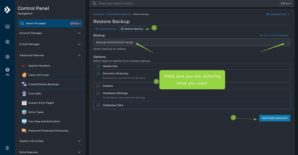Open the View current backups link
The height and width of the screenshot is (155, 298).
[x=274, y=35]
